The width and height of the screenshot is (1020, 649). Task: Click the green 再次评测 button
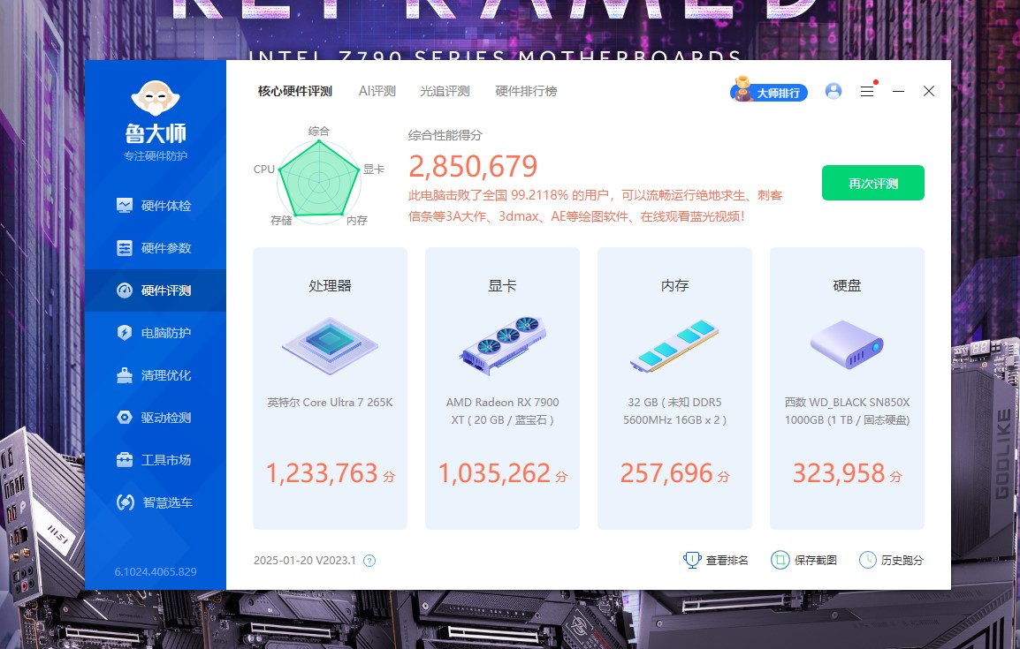(873, 183)
